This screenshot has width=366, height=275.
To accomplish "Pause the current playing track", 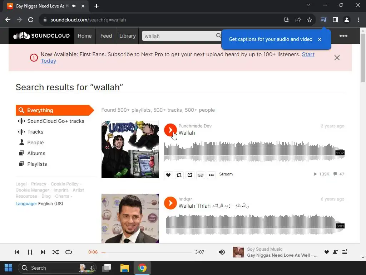I will 30,252.
